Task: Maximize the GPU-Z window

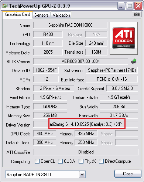Action: pyautogui.click(x=130, y=6)
